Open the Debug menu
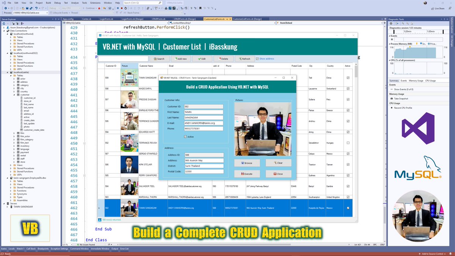 point(57,3)
